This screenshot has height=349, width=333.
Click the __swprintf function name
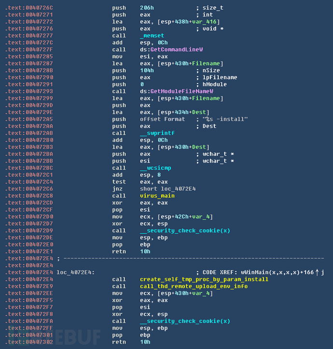157,133
